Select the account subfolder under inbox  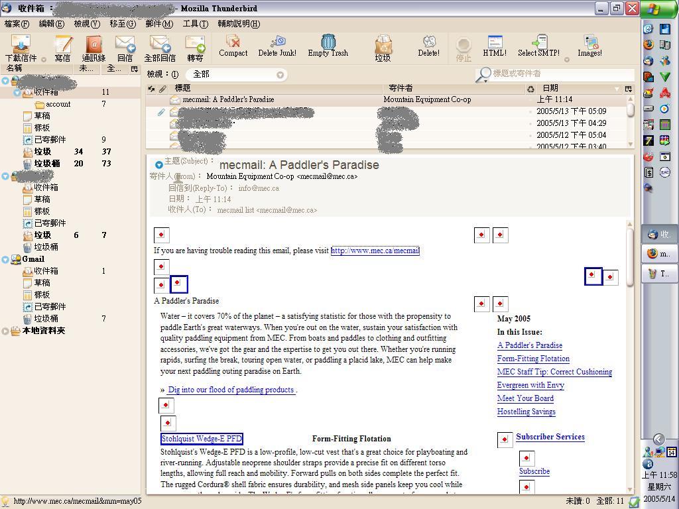click(58, 104)
